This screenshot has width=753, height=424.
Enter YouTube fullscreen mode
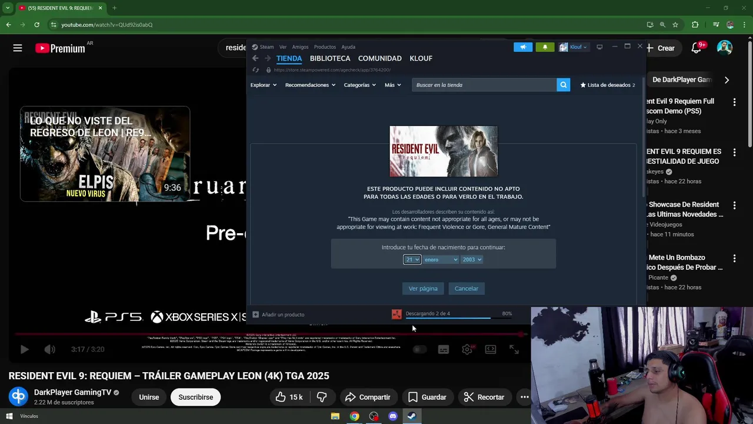click(514, 349)
